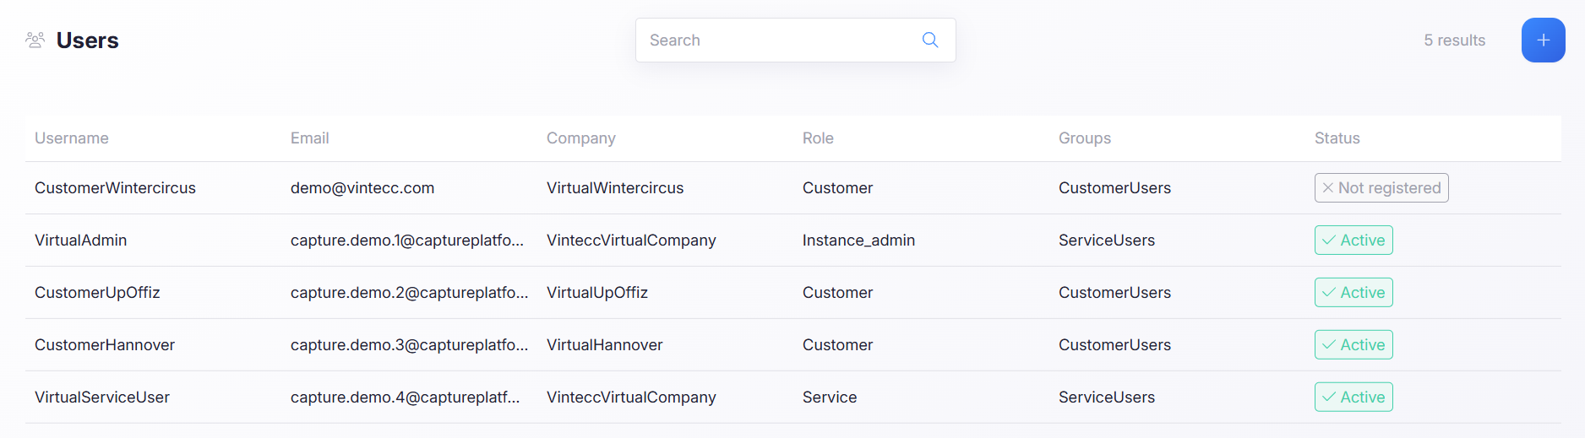Click Customer role in CustomerWintercircus row

(x=837, y=188)
